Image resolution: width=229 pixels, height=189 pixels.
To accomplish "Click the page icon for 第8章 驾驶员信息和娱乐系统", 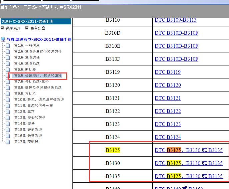I will pyautogui.click(x=8, y=87).
